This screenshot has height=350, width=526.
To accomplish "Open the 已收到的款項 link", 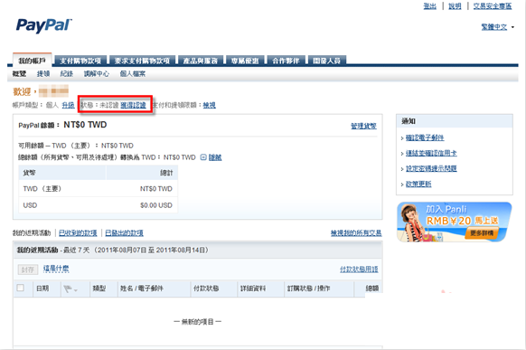I will click(78, 233).
